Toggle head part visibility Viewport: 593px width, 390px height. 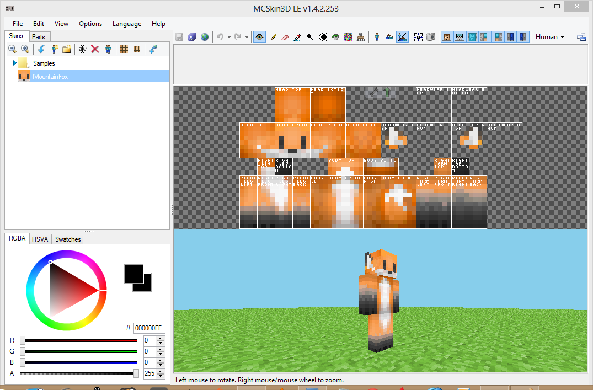[x=446, y=37]
